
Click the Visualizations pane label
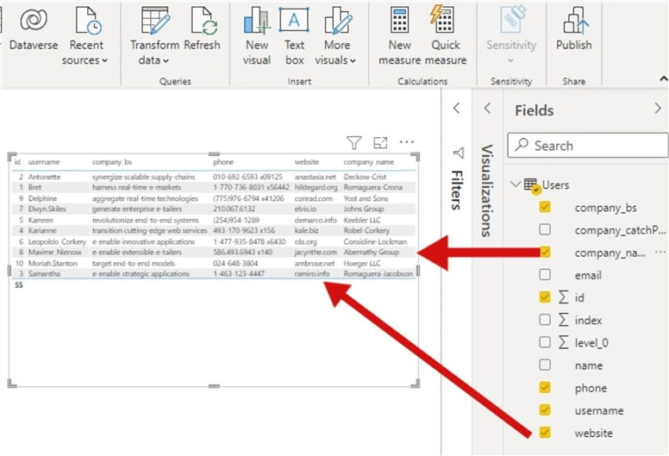click(x=487, y=191)
